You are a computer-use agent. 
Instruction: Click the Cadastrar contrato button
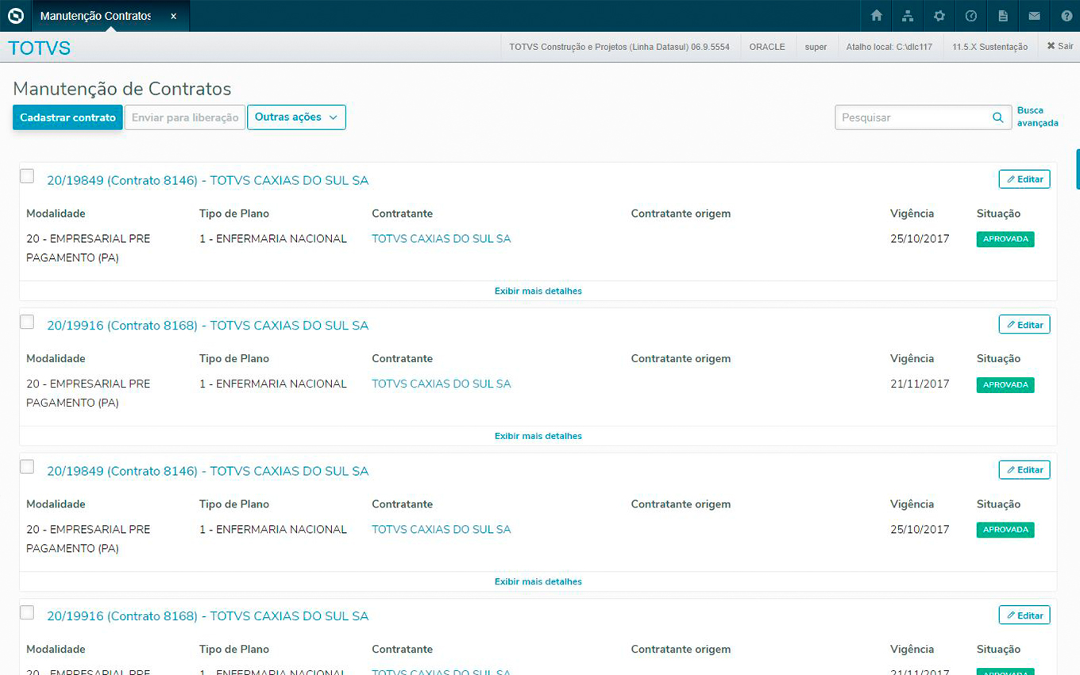(x=67, y=118)
